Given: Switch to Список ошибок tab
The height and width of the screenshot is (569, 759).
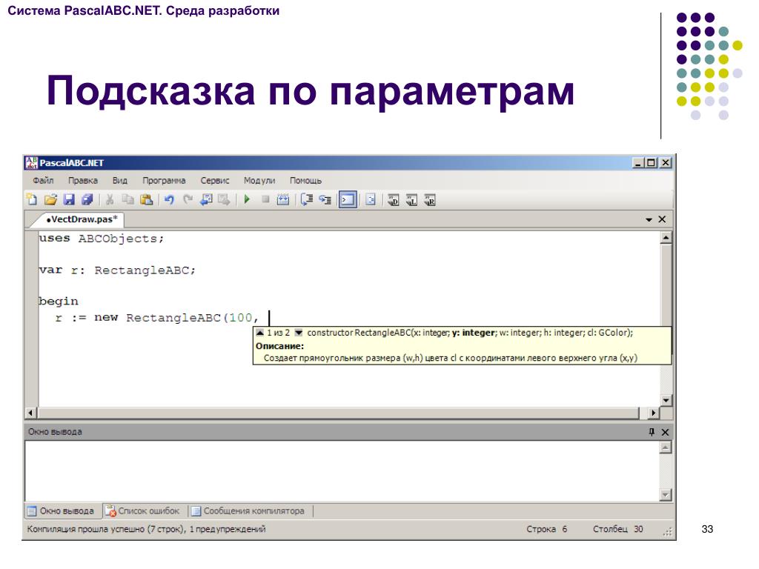Looking at the screenshot, I should click(142, 511).
